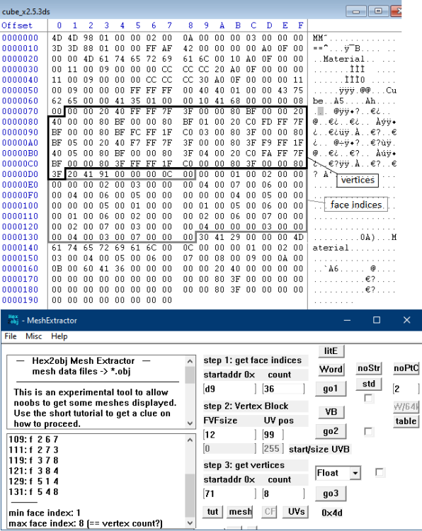Click the table button
This screenshot has height=531, width=422.
406,421
